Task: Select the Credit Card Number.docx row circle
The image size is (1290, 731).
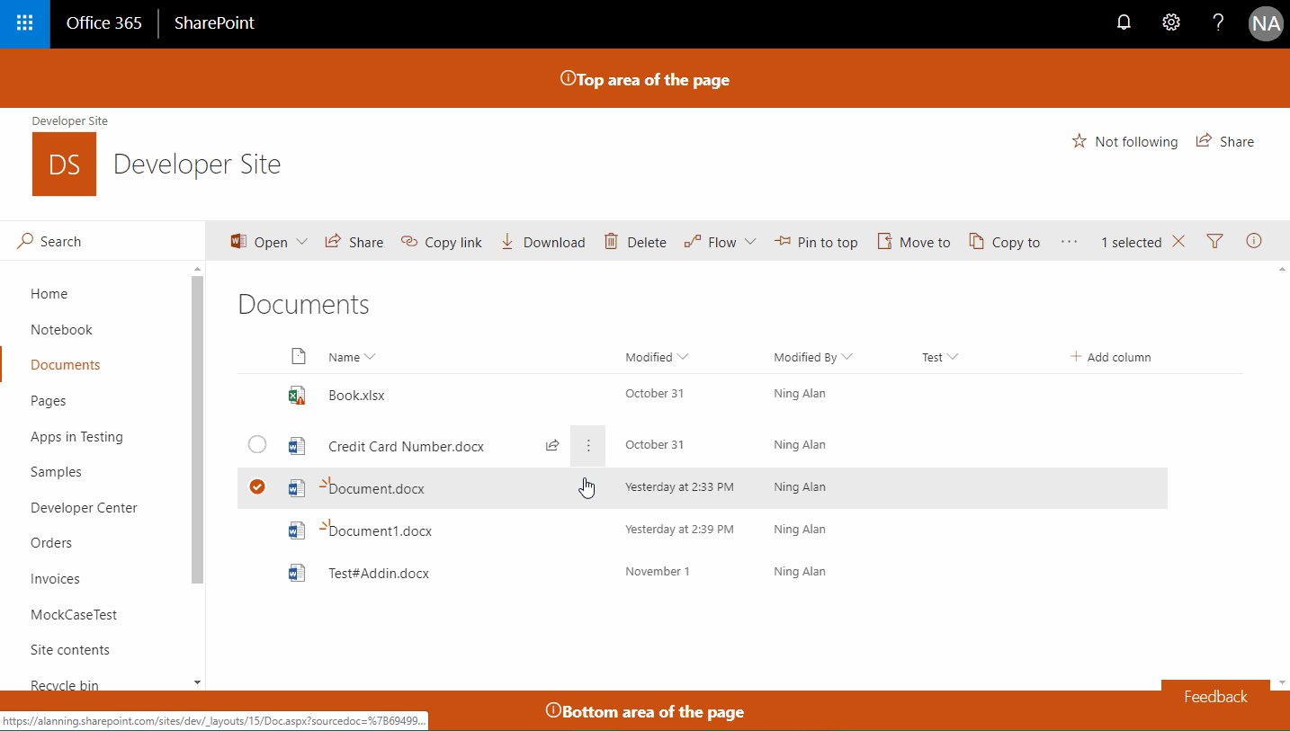Action: tap(257, 444)
